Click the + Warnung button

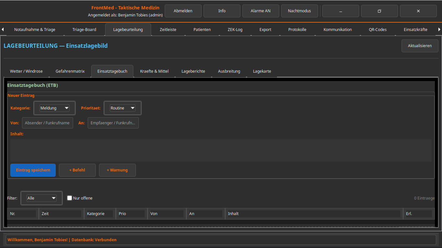tap(117, 170)
